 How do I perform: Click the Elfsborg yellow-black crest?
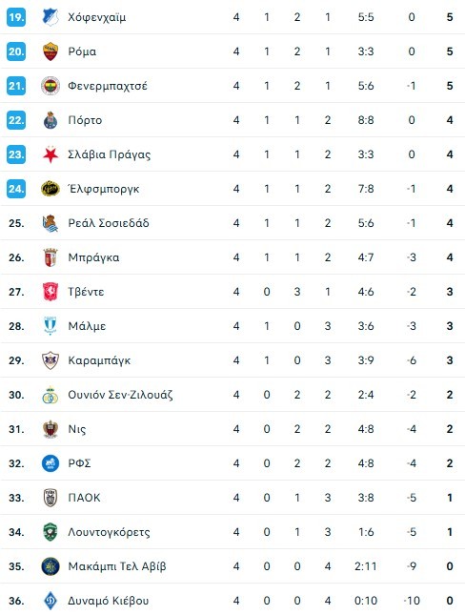[x=51, y=189]
